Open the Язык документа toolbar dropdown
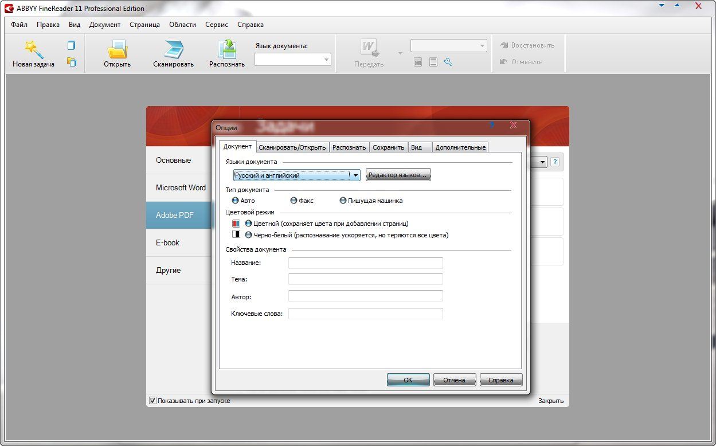716x446 pixels. [x=326, y=60]
